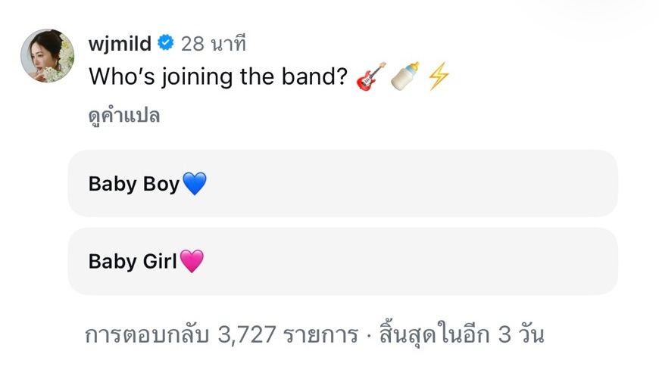Click empty area of Baby Girl poll bar
The image size is (659, 376).
(x=412, y=261)
